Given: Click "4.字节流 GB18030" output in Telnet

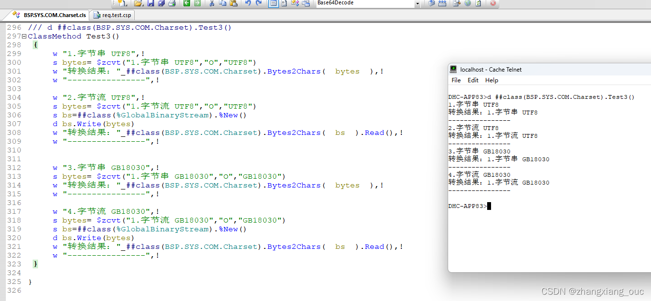Looking at the screenshot, I should point(479,175).
